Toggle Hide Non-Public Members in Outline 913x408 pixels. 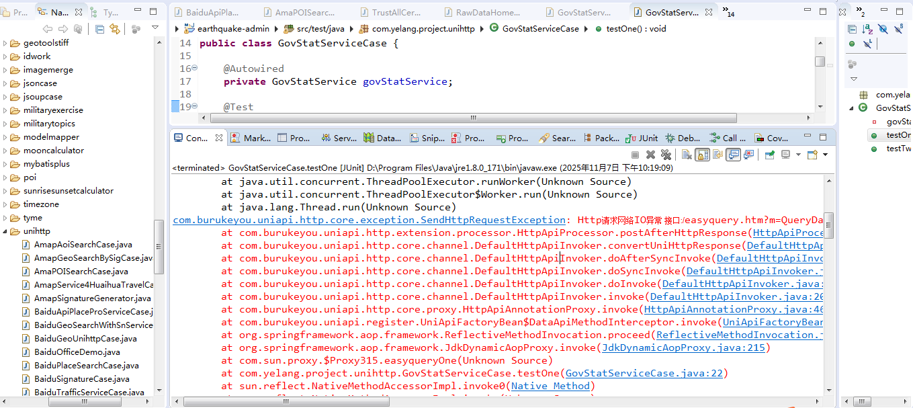point(852,44)
